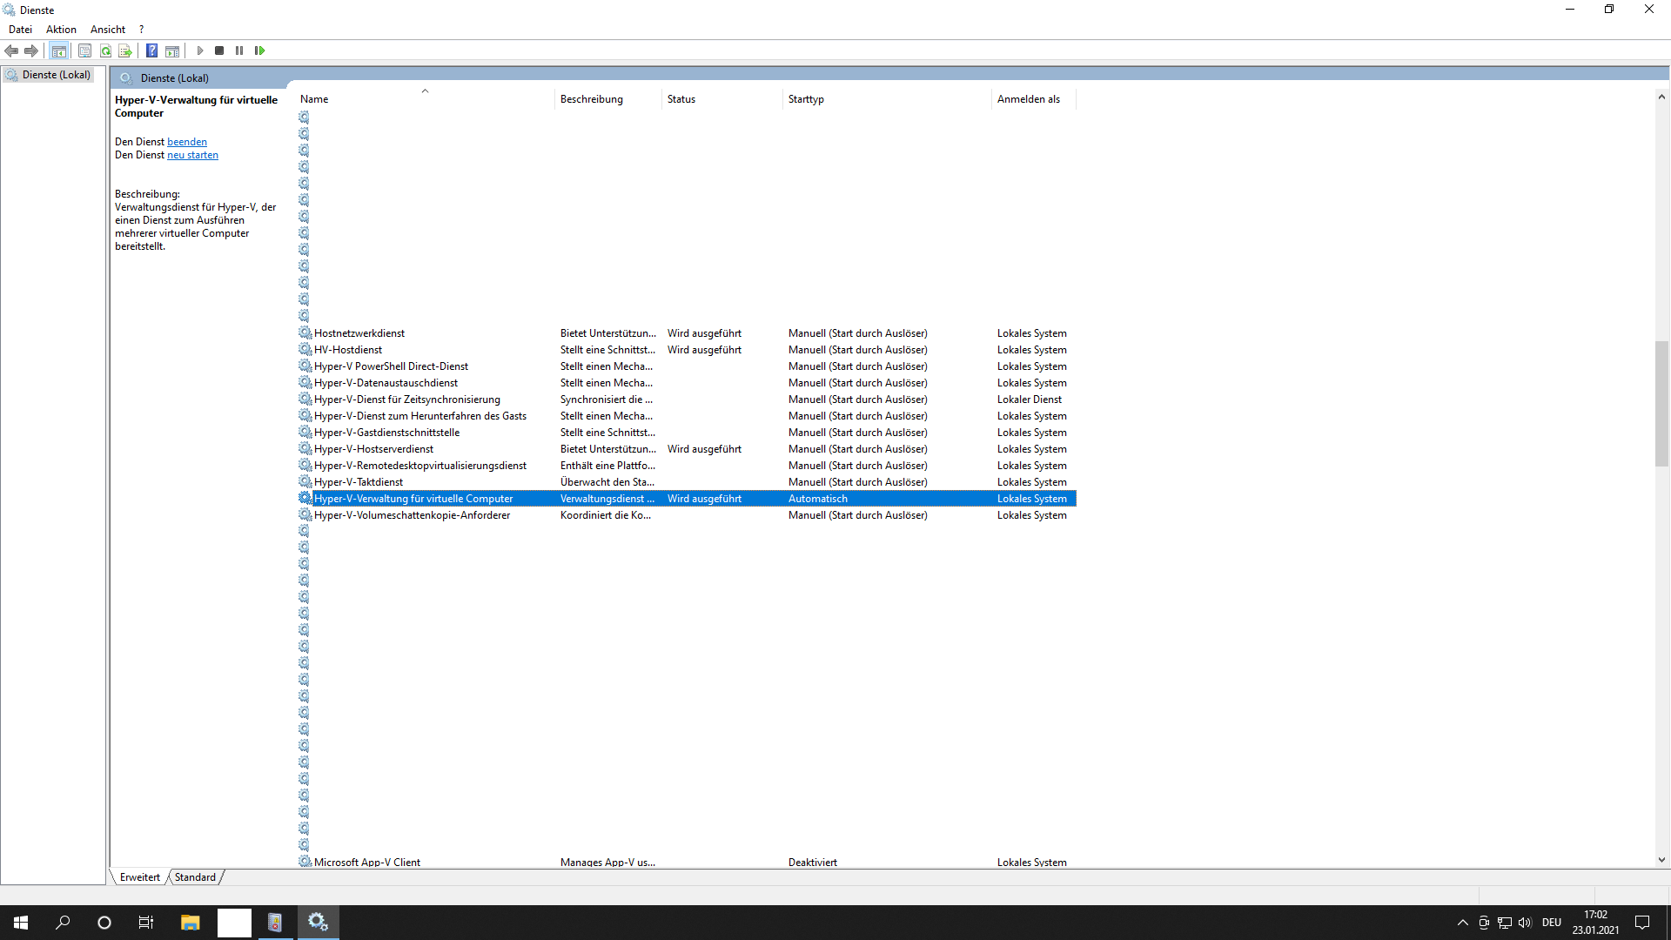Click the Forward arrow in the toolbar

click(x=31, y=50)
